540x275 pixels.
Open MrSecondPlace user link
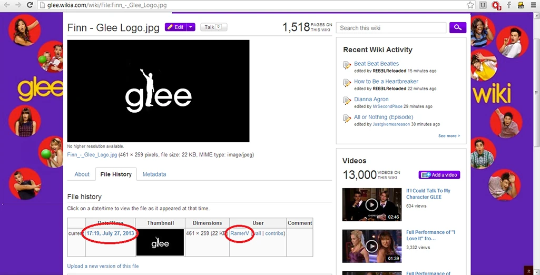pos(387,107)
